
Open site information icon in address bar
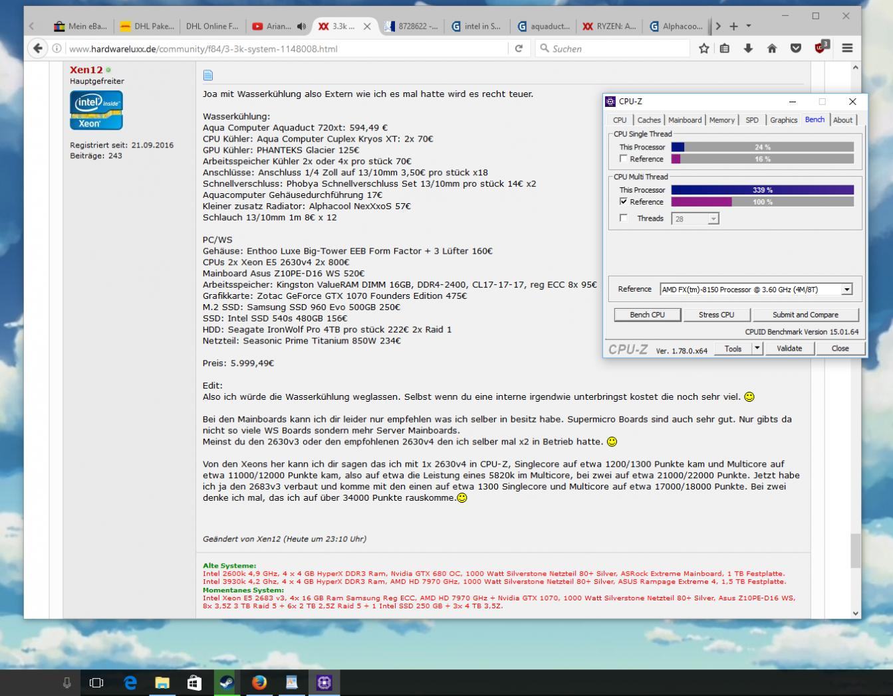pyautogui.click(x=57, y=48)
